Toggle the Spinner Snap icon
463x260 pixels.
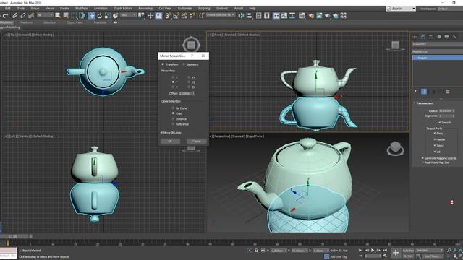click(x=192, y=16)
